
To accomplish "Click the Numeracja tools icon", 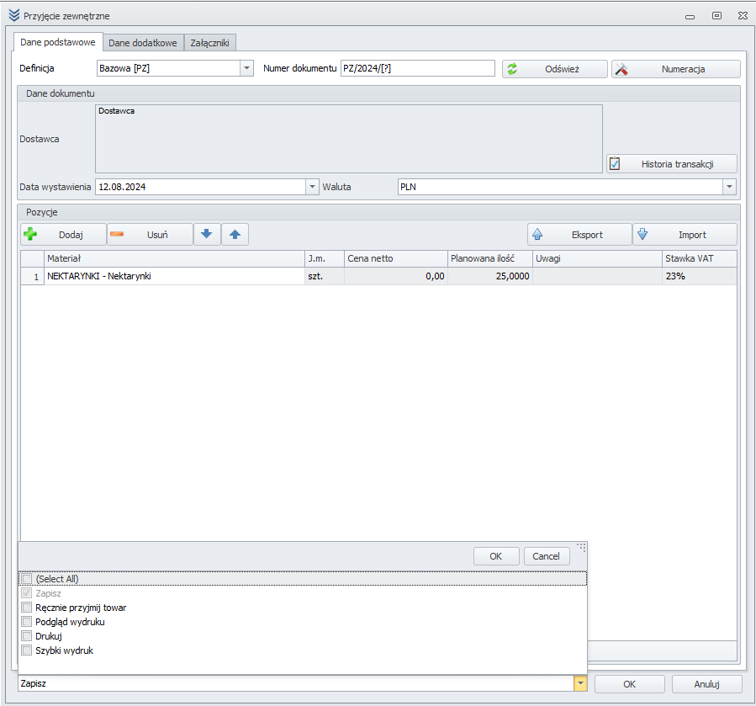I will 621,69.
